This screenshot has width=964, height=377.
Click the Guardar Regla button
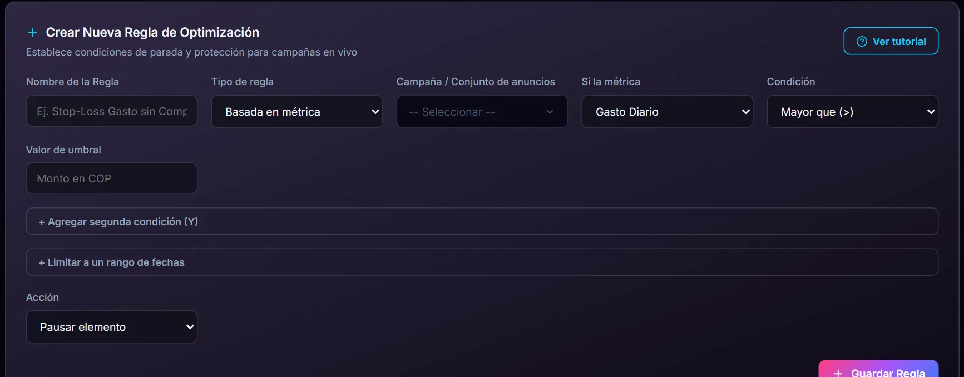click(878, 369)
